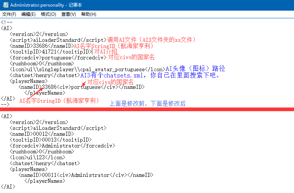Click the nameID 33686 civ portuguese line
Image resolution: width=294 pixels, height=193 pixels.
82,87
